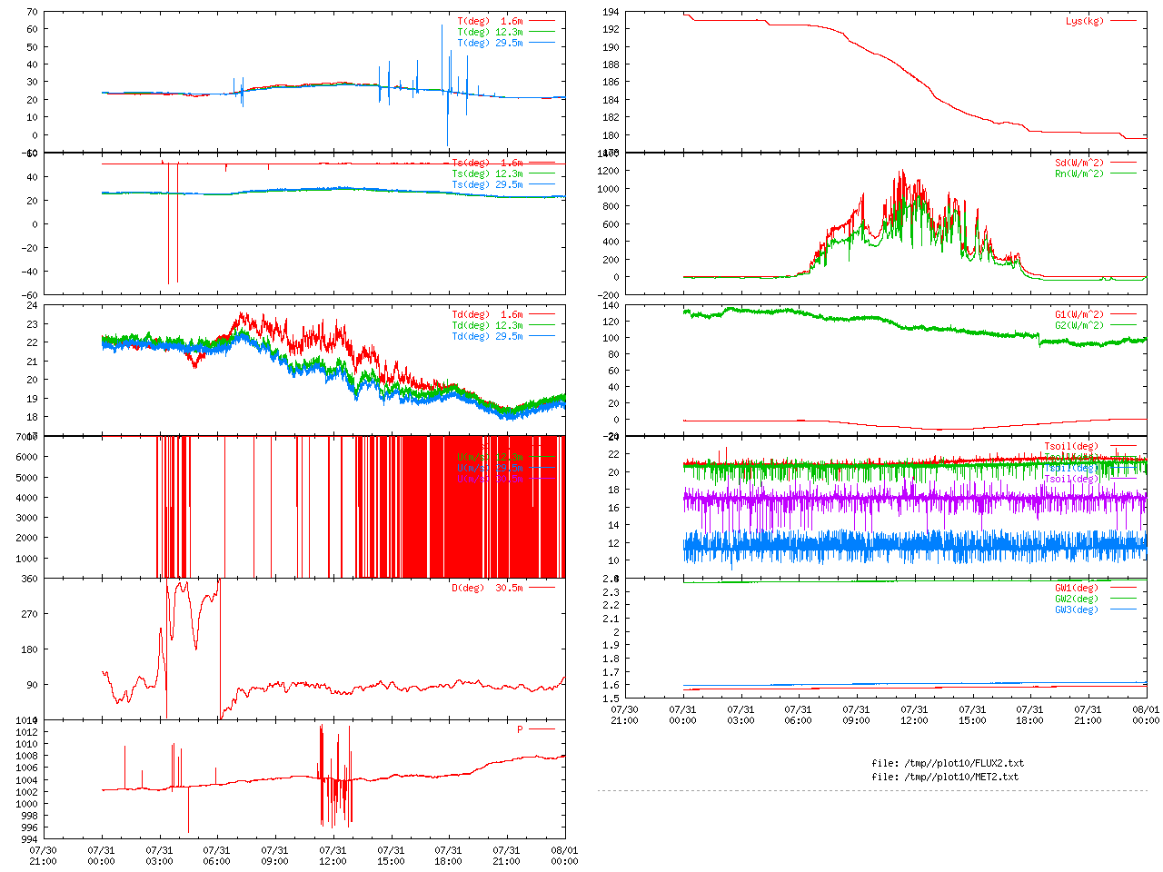Click the Td(deg) 1.6m legend entry
Screen dimensions: 1163x872
[487, 314]
